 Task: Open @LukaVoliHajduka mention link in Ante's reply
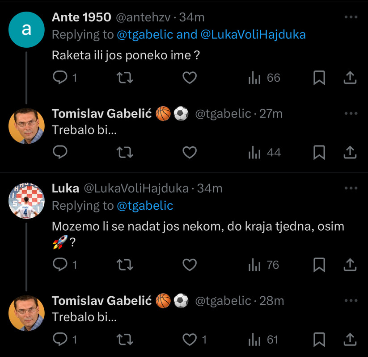pos(253,34)
